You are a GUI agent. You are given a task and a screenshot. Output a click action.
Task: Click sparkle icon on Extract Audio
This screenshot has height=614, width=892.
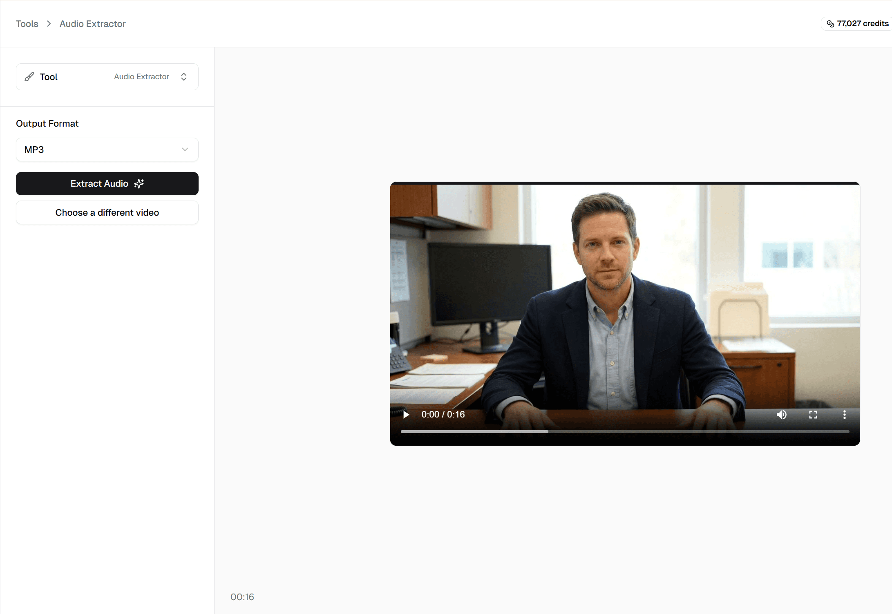139,184
